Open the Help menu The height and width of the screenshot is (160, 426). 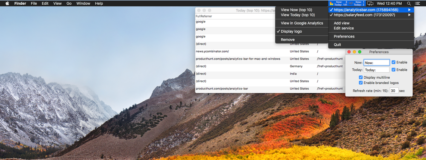coord(99,3)
